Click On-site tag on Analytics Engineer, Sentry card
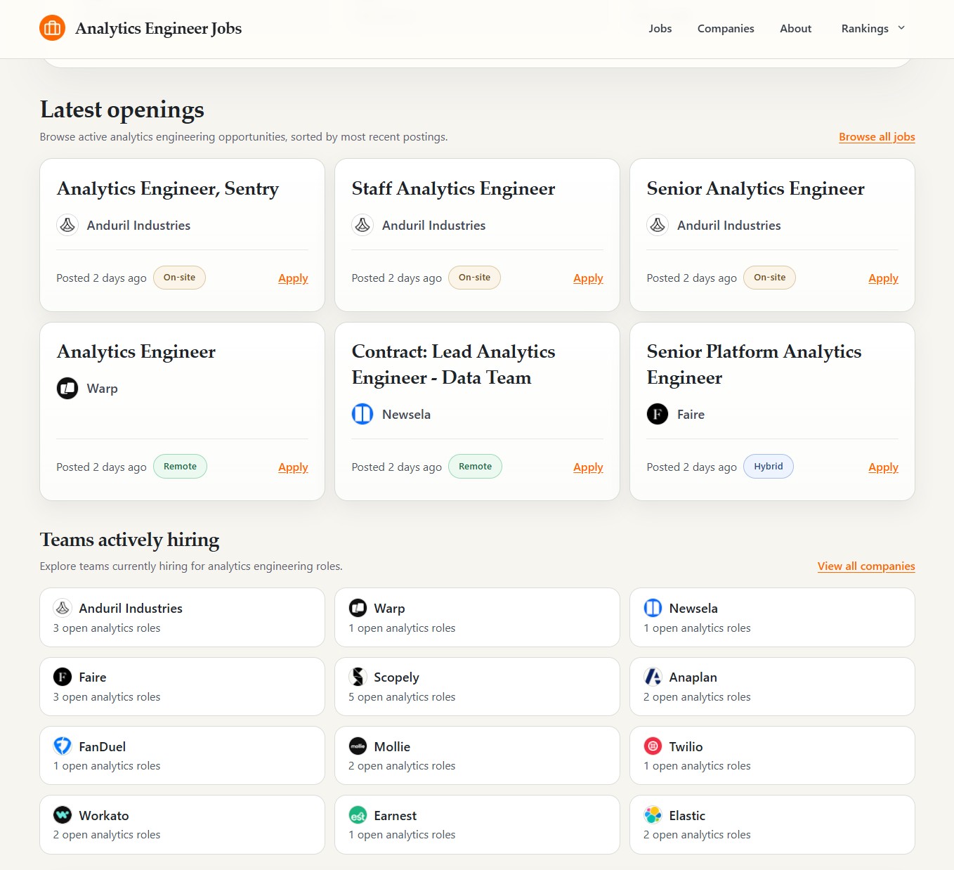The width and height of the screenshot is (954, 870). 179,278
